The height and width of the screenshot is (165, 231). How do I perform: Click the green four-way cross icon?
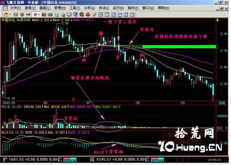click(22, 15)
